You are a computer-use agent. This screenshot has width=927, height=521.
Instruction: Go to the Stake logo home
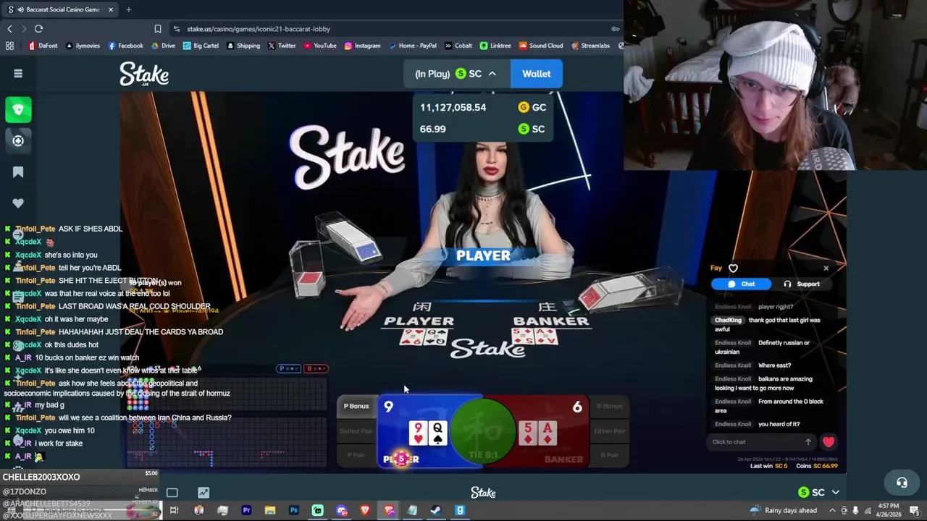[144, 74]
